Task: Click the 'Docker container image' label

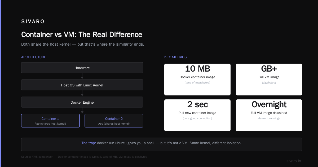Action: [197, 77]
